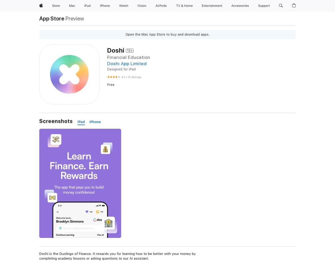Switch to the iPhone screenshots tab
The width and height of the screenshot is (335, 268).
click(95, 122)
